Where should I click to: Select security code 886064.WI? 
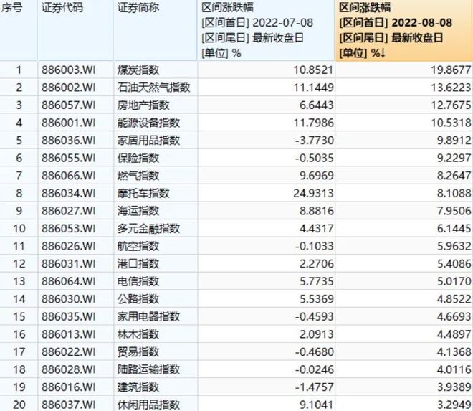[69, 281]
